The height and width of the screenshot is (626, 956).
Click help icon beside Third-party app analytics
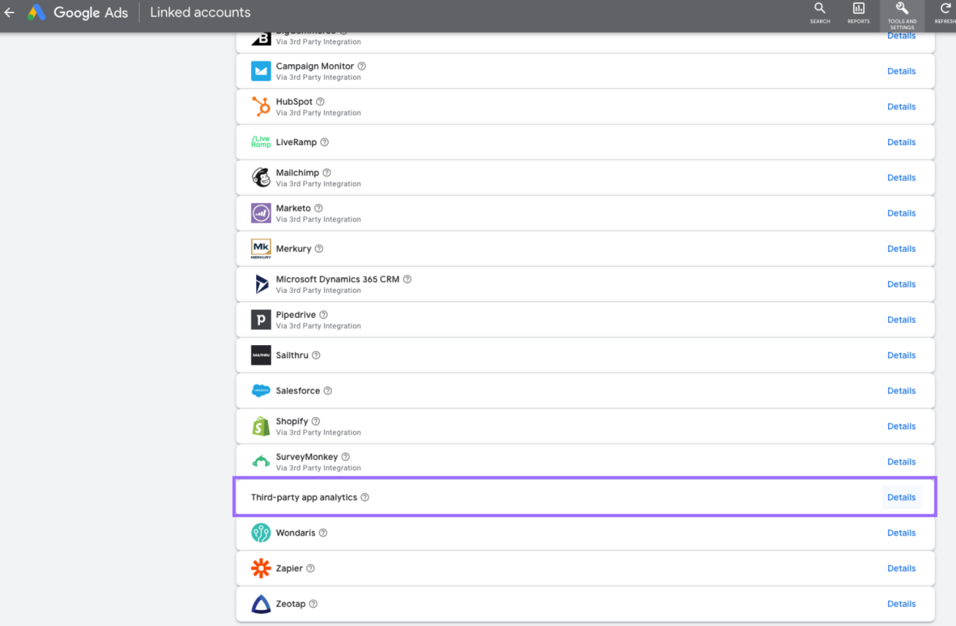click(365, 498)
